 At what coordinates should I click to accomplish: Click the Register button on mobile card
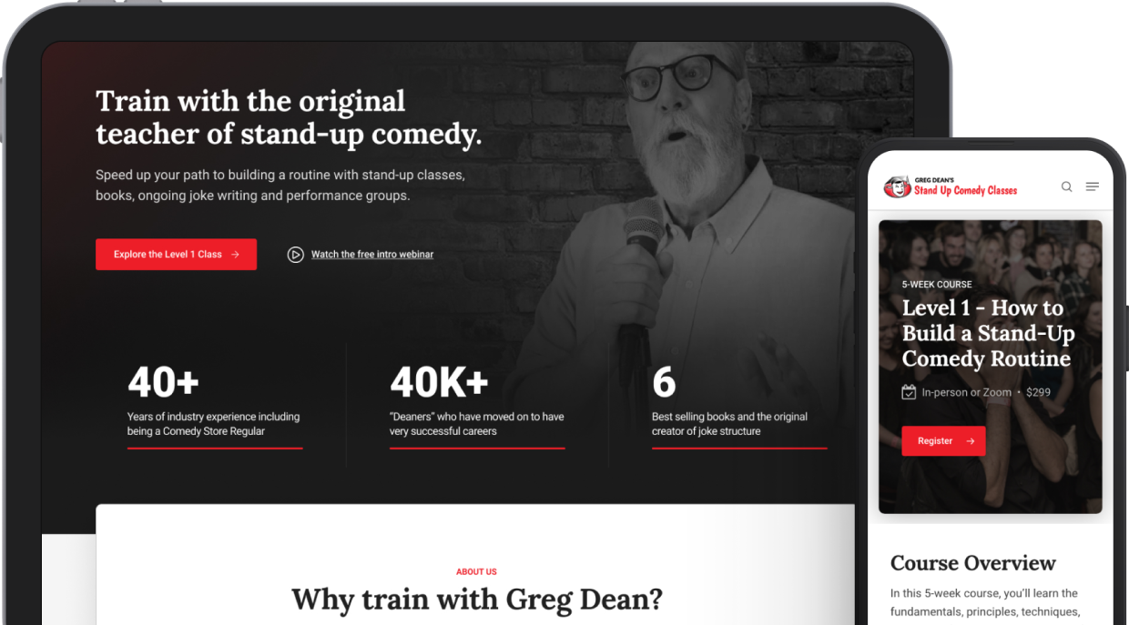(943, 441)
